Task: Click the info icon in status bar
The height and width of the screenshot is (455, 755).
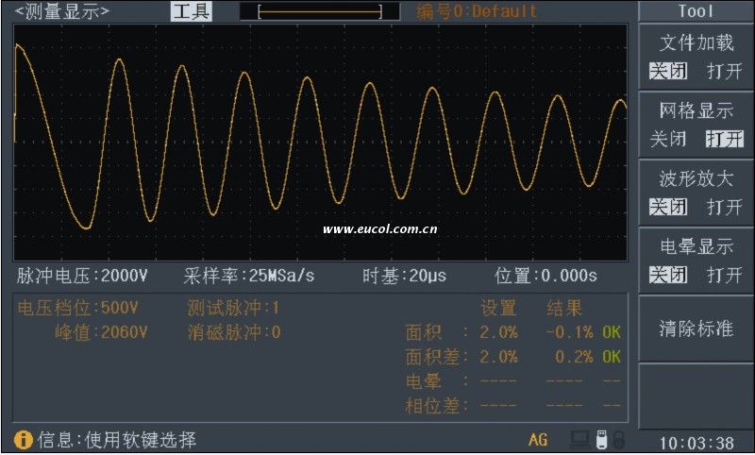Action: point(23,440)
